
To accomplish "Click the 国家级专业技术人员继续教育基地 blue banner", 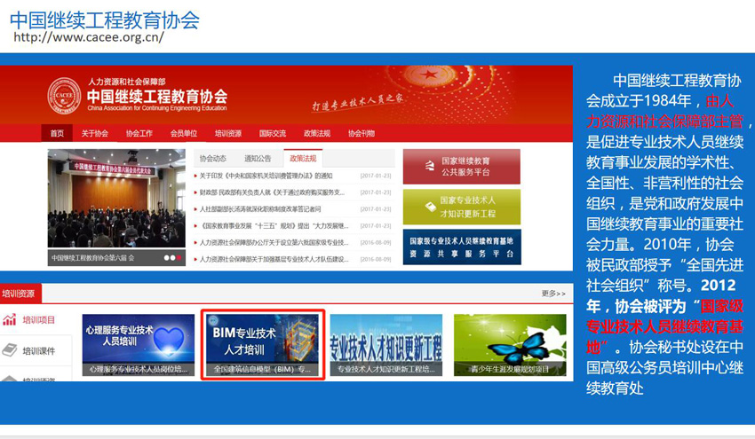I will point(461,247).
